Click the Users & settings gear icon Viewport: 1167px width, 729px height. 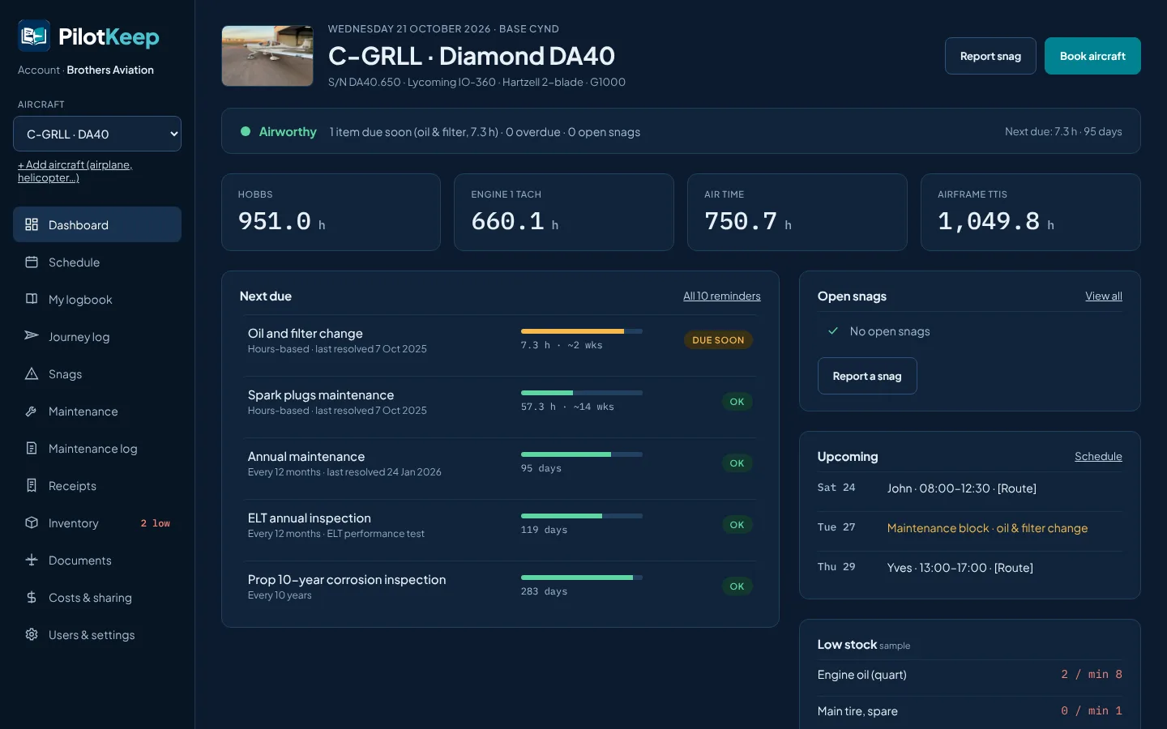[32, 634]
